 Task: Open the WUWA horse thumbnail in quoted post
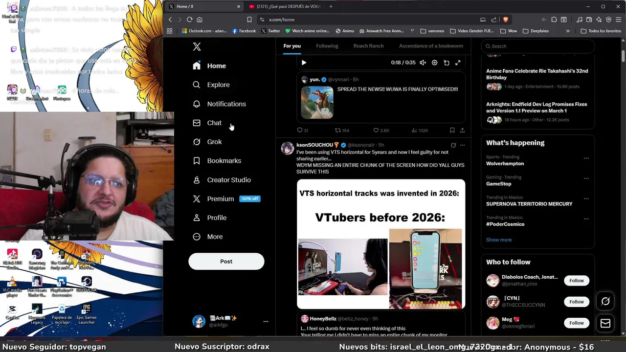(317, 103)
